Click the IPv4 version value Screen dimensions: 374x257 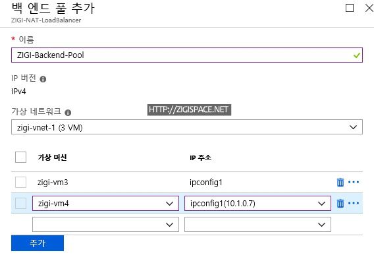coord(18,92)
